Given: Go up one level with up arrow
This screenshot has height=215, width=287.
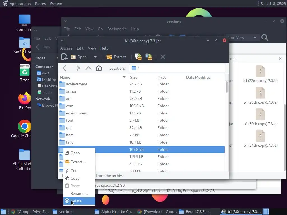Looking at the screenshot, I should coord(88,68).
